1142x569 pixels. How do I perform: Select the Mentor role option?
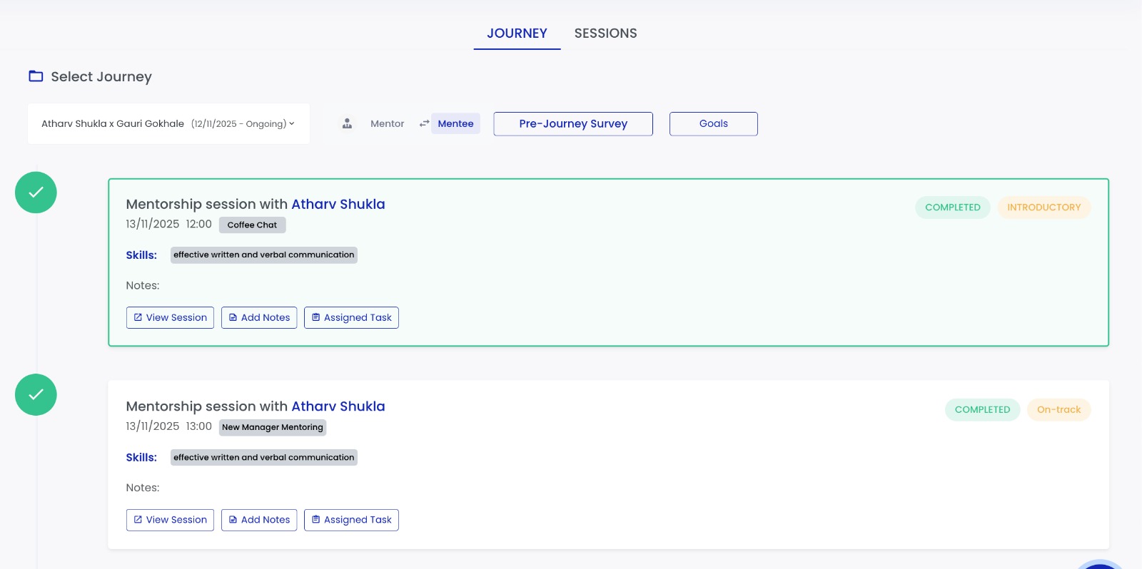[387, 123]
